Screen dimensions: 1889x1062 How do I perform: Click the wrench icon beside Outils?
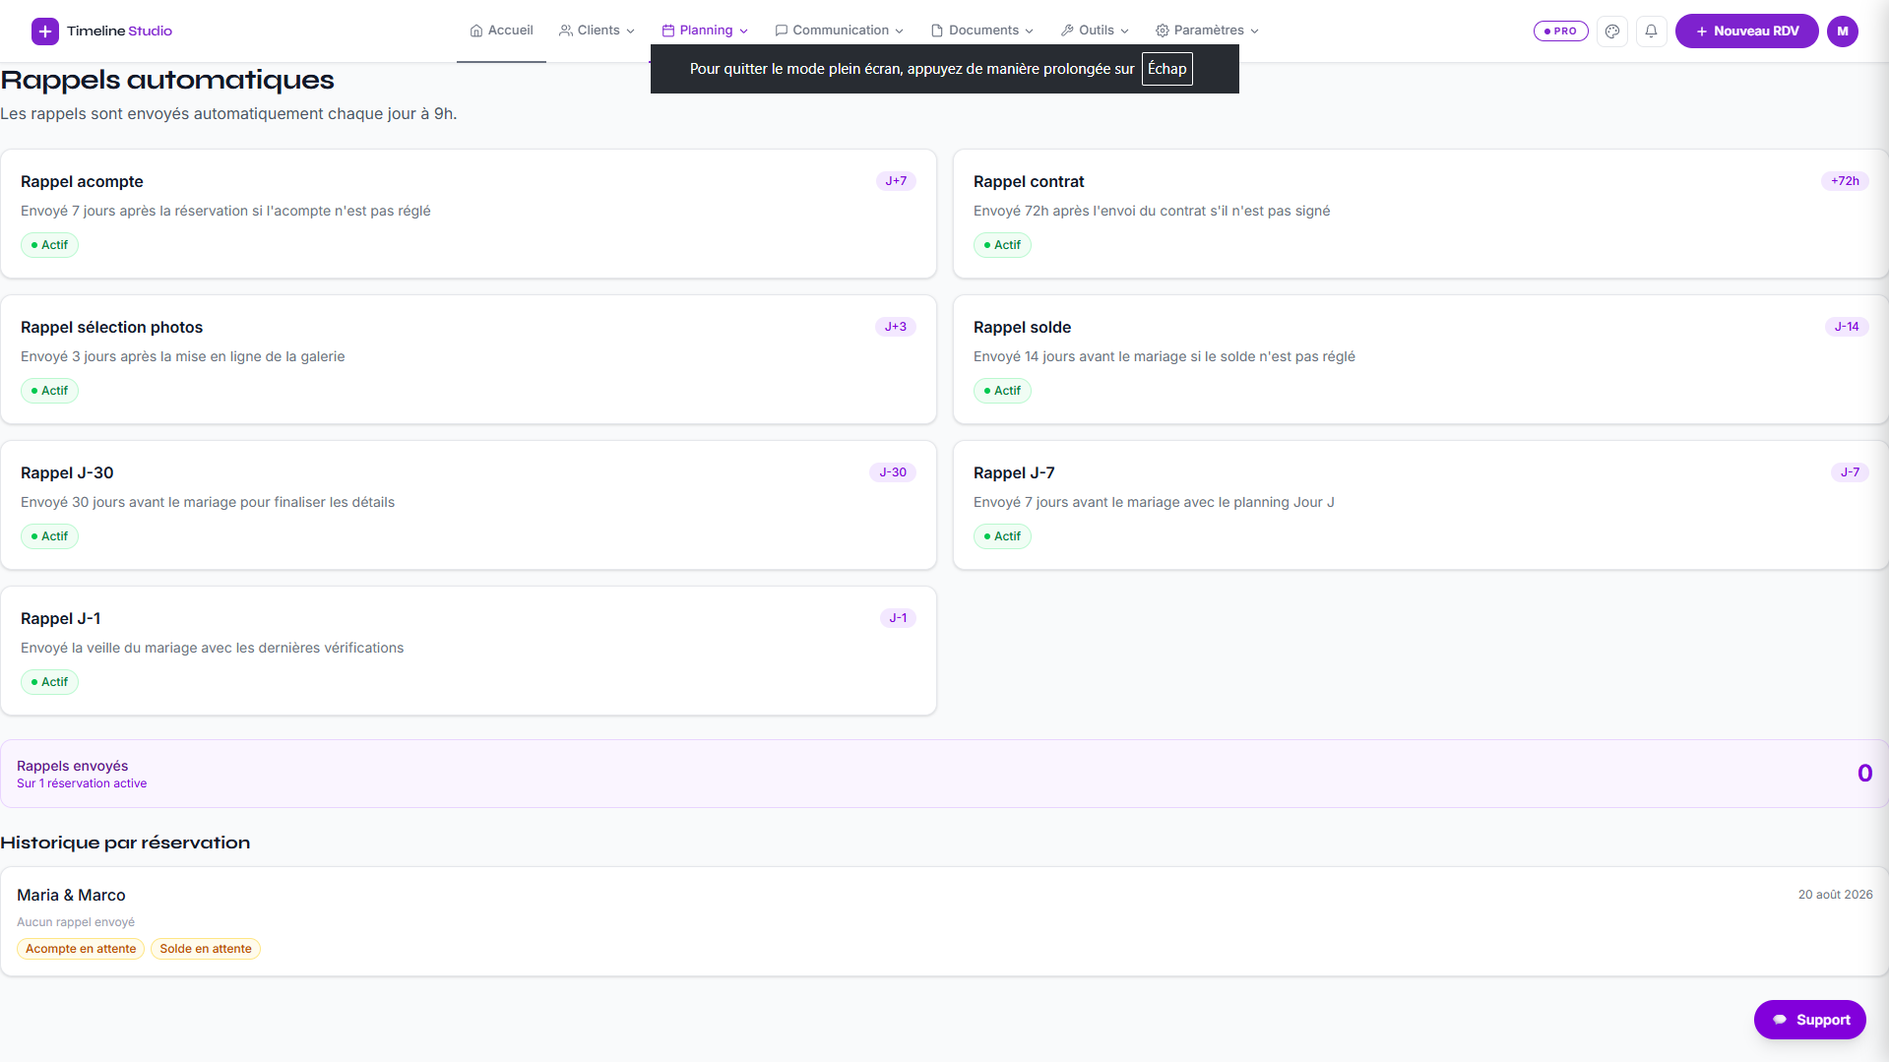1067,31
